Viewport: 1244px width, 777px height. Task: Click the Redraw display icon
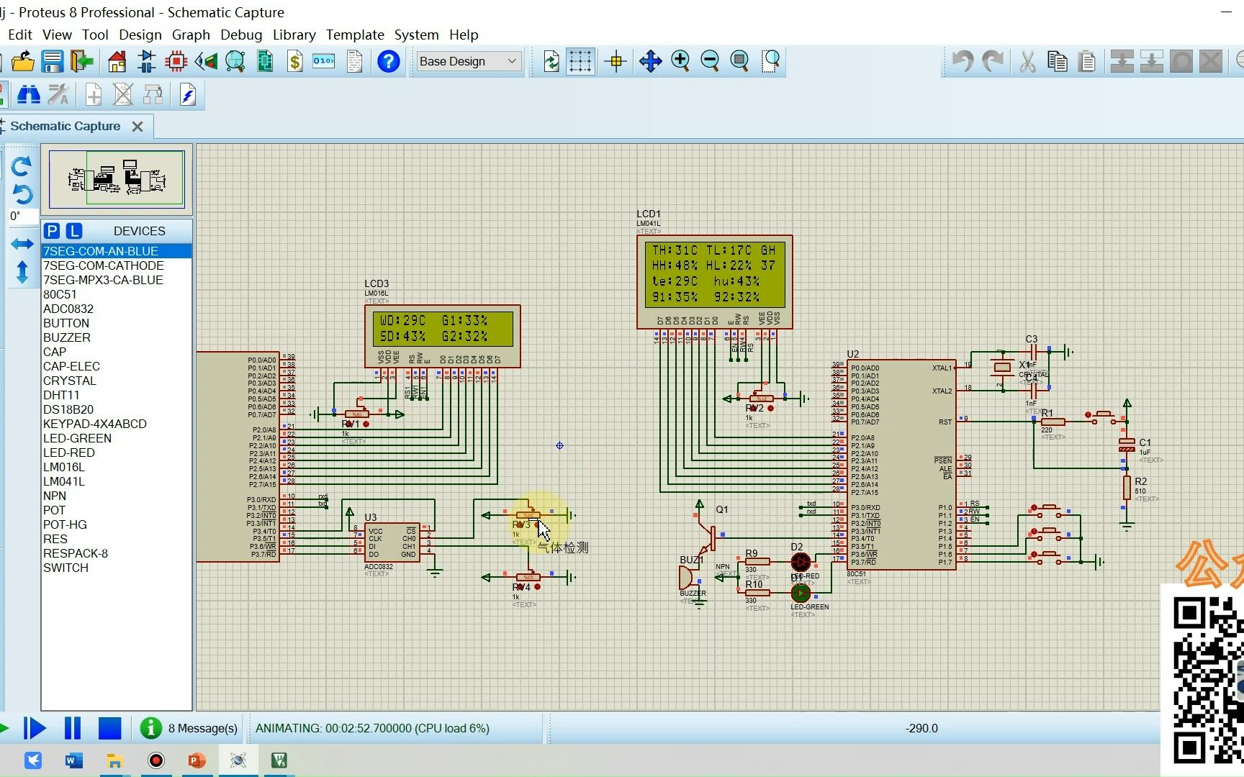[551, 61]
